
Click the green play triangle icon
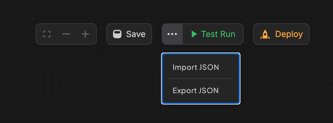194,34
